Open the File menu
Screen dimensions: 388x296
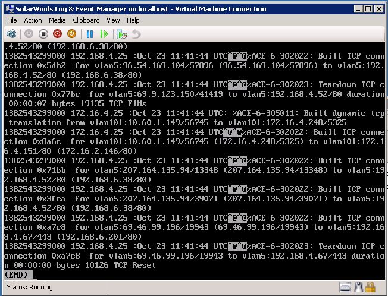[x=12, y=20]
